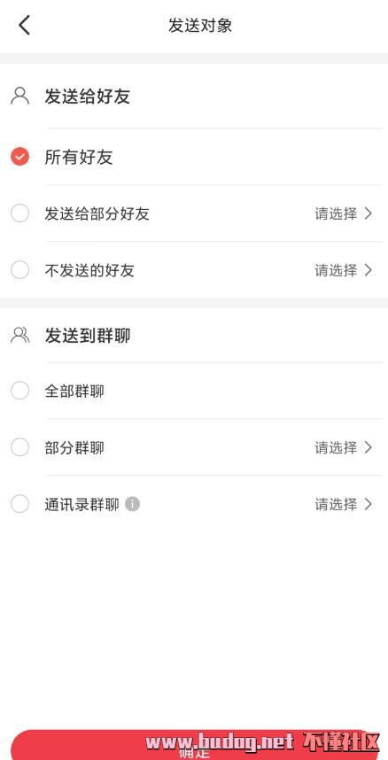388x760 pixels.
Task: Open the info icon next to 通讯录群聊
Action: [x=132, y=504]
